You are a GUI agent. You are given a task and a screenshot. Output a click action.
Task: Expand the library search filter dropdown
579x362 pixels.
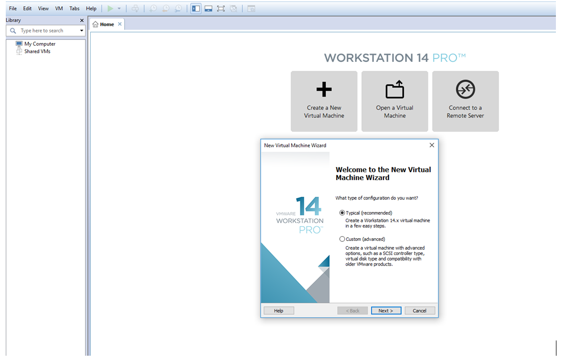click(x=82, y=30)
